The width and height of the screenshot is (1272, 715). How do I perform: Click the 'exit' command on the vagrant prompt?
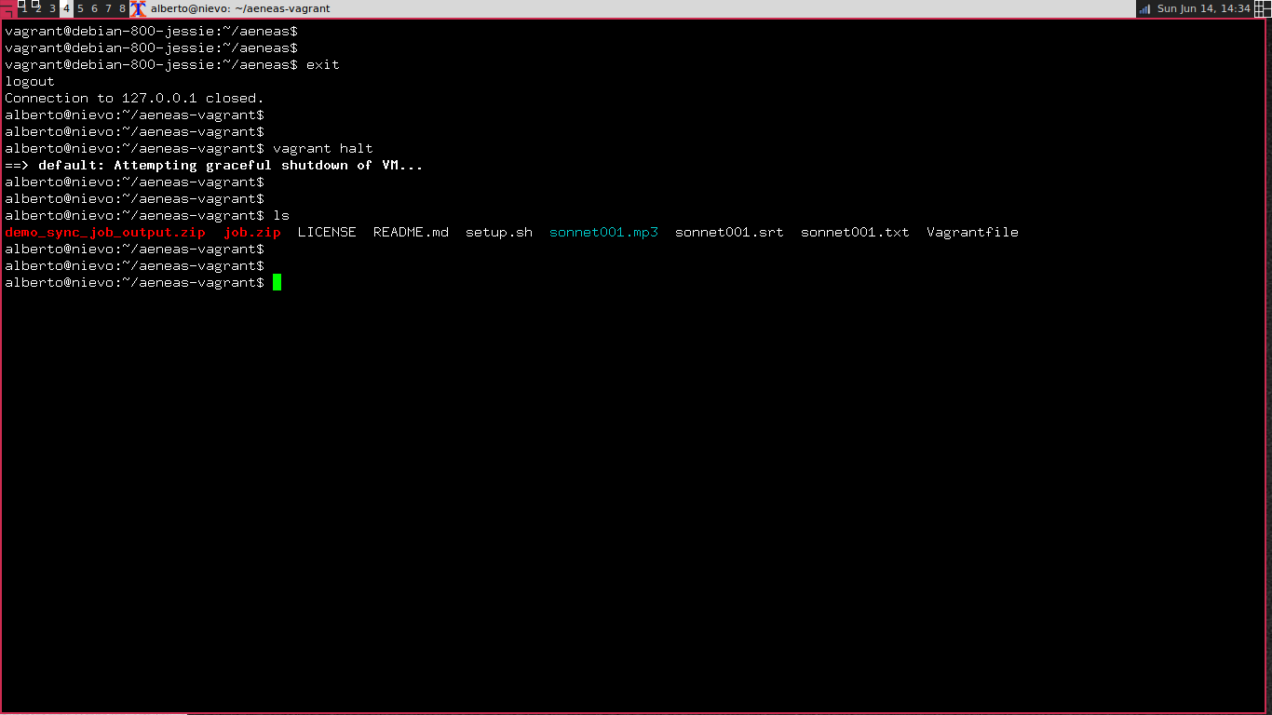click(x=323, y=64)
